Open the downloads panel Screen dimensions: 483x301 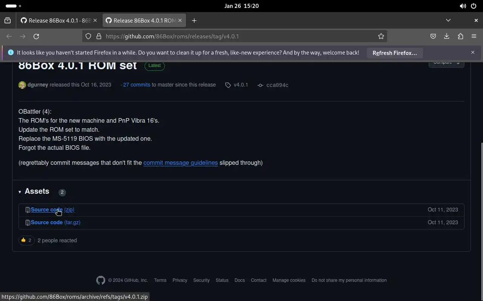pos(447,36)
